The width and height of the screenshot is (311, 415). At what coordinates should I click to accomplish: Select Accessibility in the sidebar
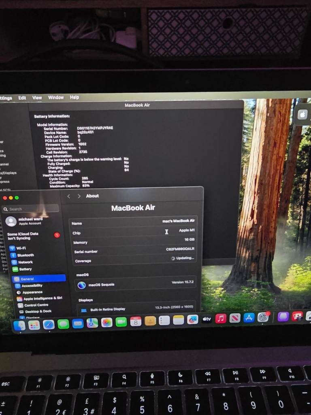pos(29,286)
